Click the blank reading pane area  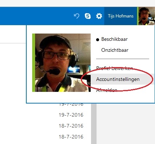125,124
